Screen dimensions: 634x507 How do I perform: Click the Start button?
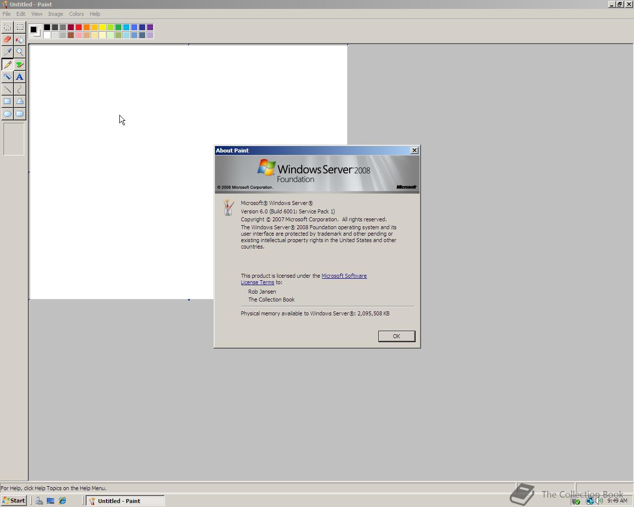click(x=14, y=501)
